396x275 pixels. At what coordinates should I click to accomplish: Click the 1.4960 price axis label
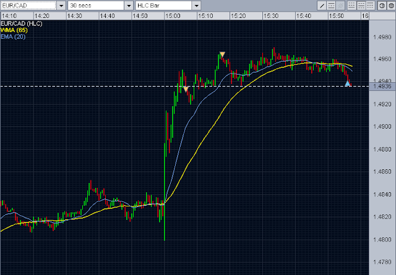click(382, 59)
